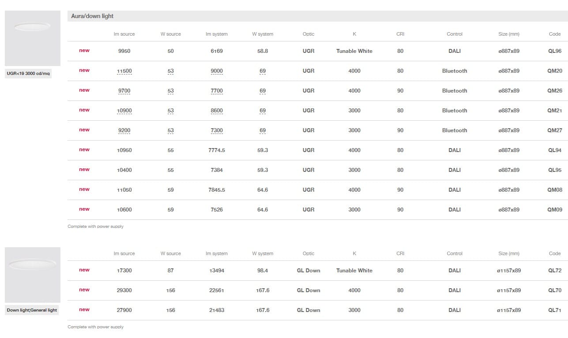Open product code QM20
Viewport: 568px width, 338px height.
pyautogui.click(x=554, y=71)
